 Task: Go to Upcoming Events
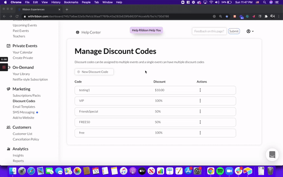(x=25, y=25)
